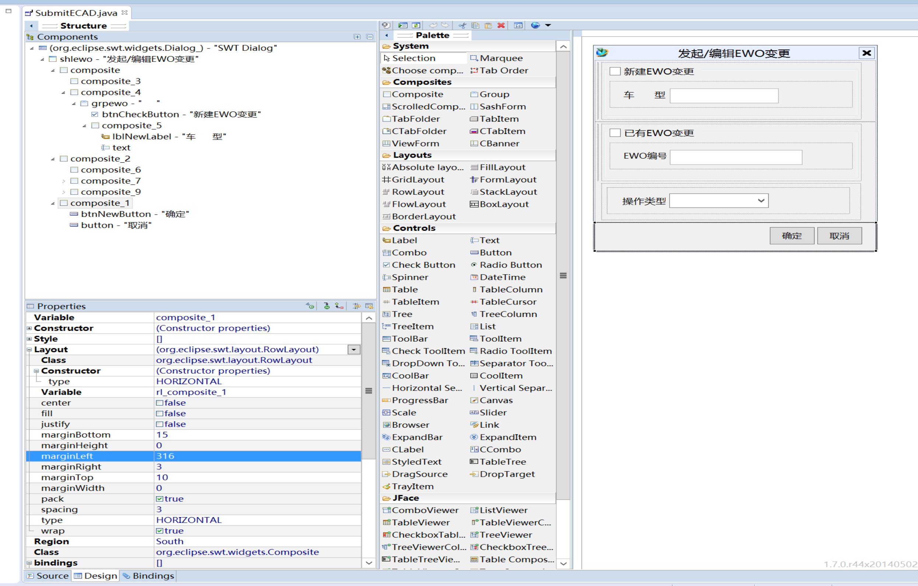918x586 pixels.
Task: Click the Test/Preview window toolbar icon
Action: (x=402, y=25)
